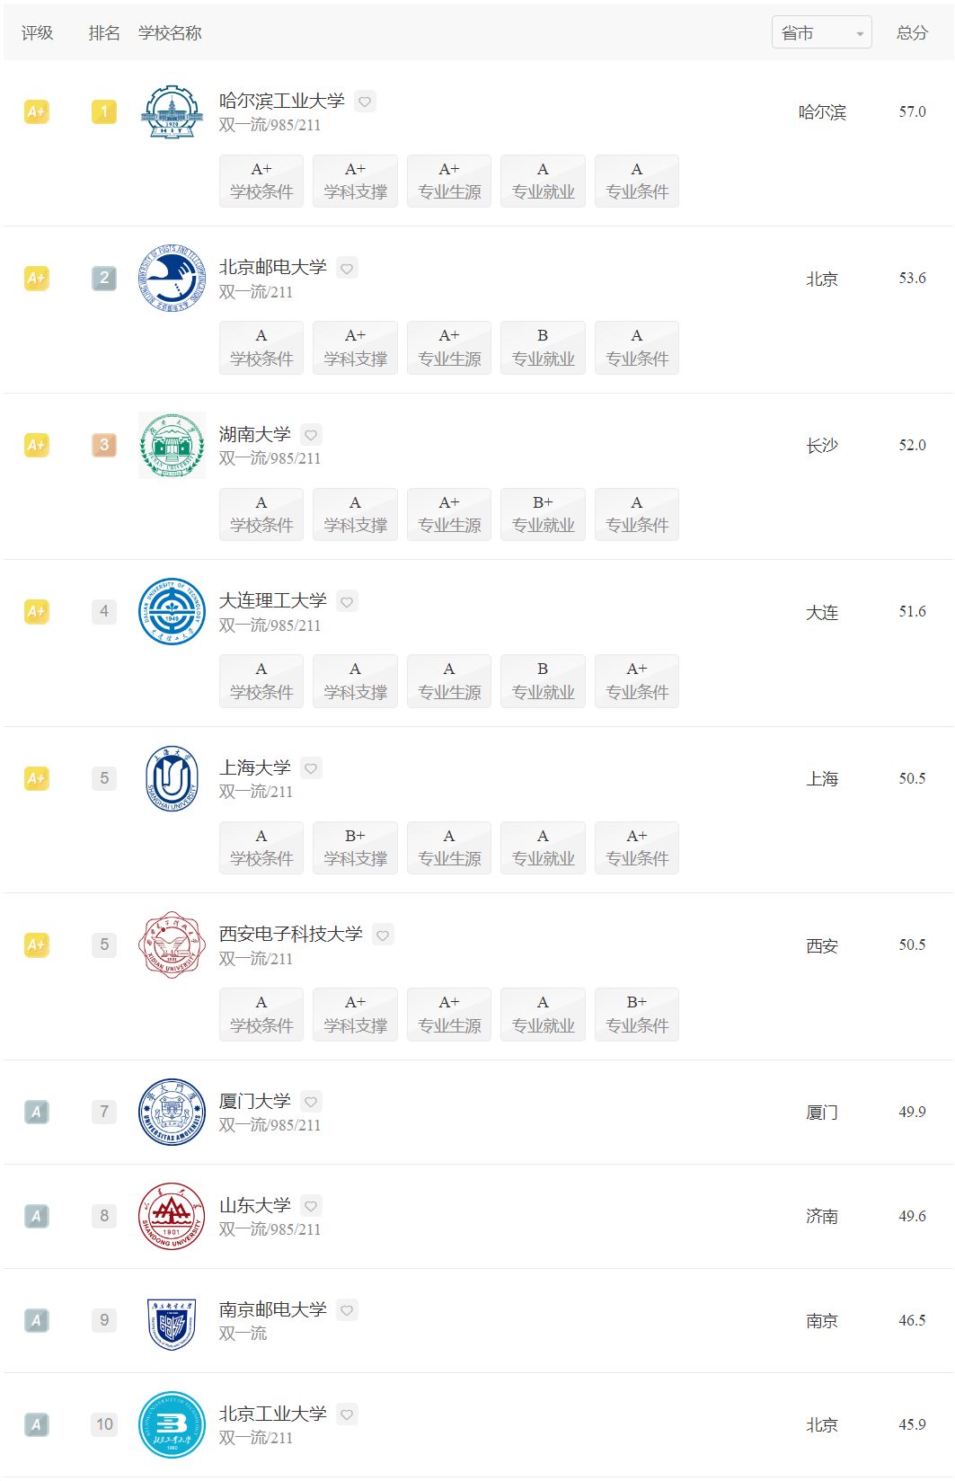Click the 大连理工大学 round logo

point(172,612)
